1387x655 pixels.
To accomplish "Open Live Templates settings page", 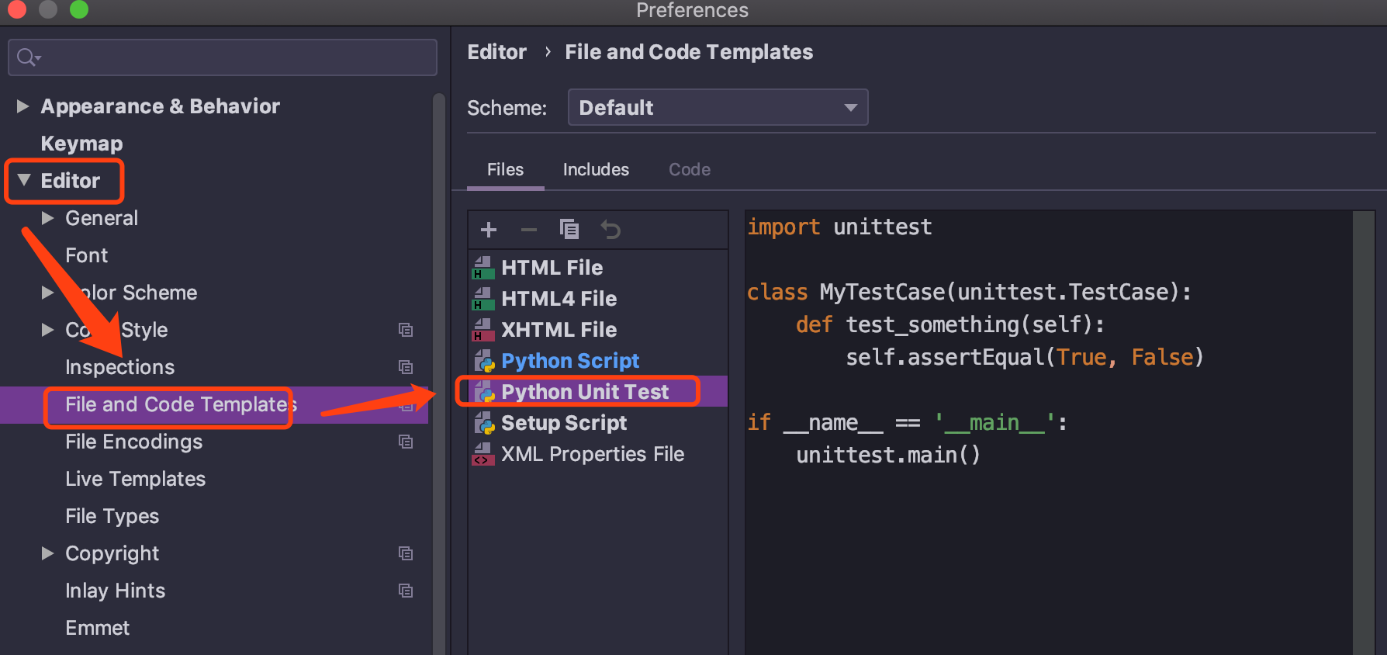I will click(135, 479).
